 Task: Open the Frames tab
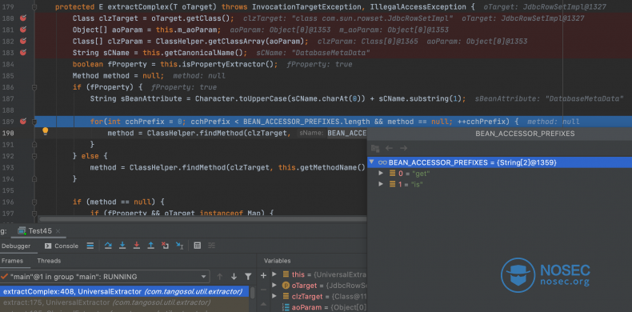(x=12, y=261)
